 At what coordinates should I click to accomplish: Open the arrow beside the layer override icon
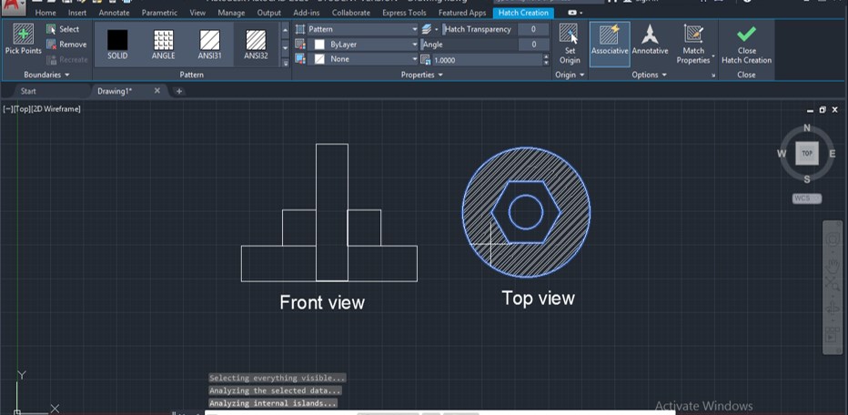436,29
